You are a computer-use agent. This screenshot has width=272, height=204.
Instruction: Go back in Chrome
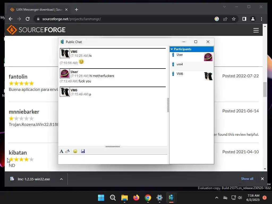coord(11,19)
